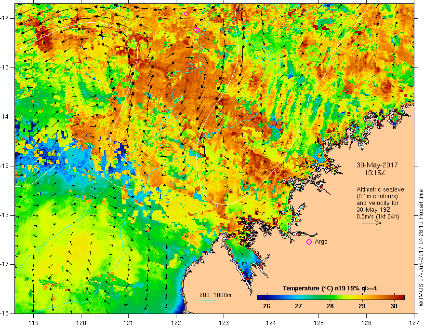The image size is (424, 328).
Task: Click latitude label '-12' on the left axis
Action: 5,18
